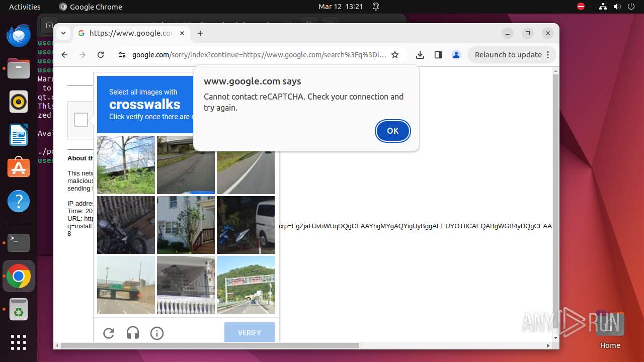Click the "www.google.com says" dialog heading
This screenshot has height=362, width=644.
[253, 81]
